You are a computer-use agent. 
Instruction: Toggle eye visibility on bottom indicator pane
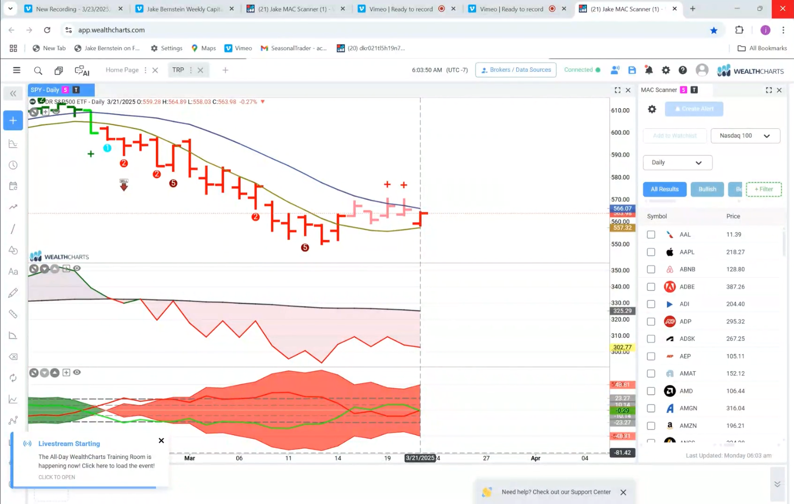click(77, 372)
